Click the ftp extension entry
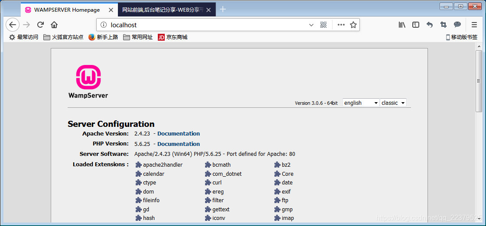 point(281,200)
